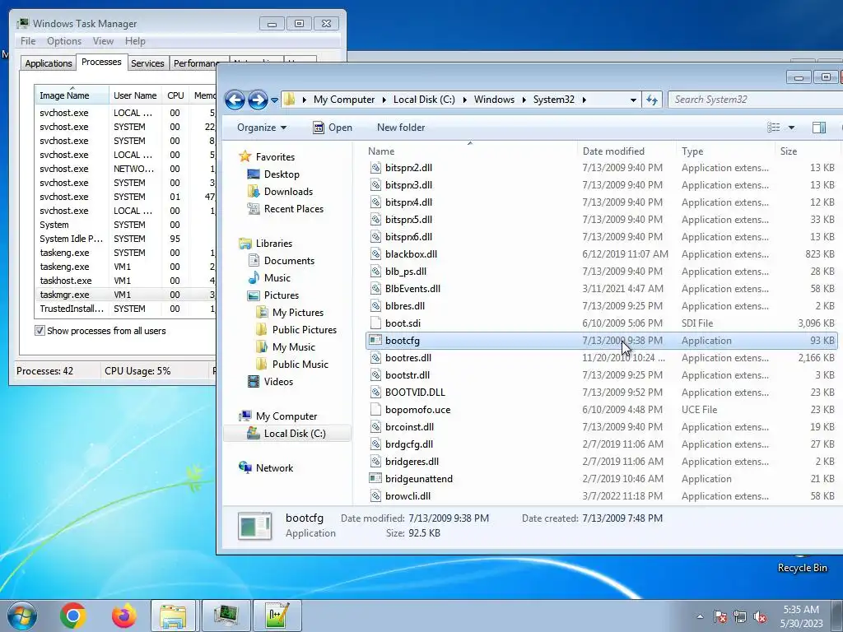Toggle the preview pane icon
The width and height of the screenshot is (843, 632).
[819, 128]
